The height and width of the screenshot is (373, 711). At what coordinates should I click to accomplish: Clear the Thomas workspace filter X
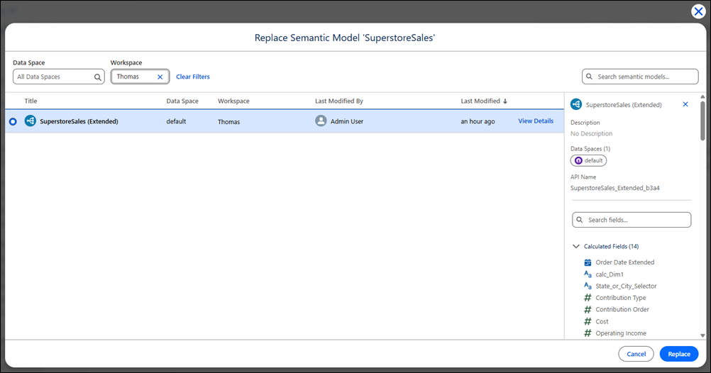point(160,77)
